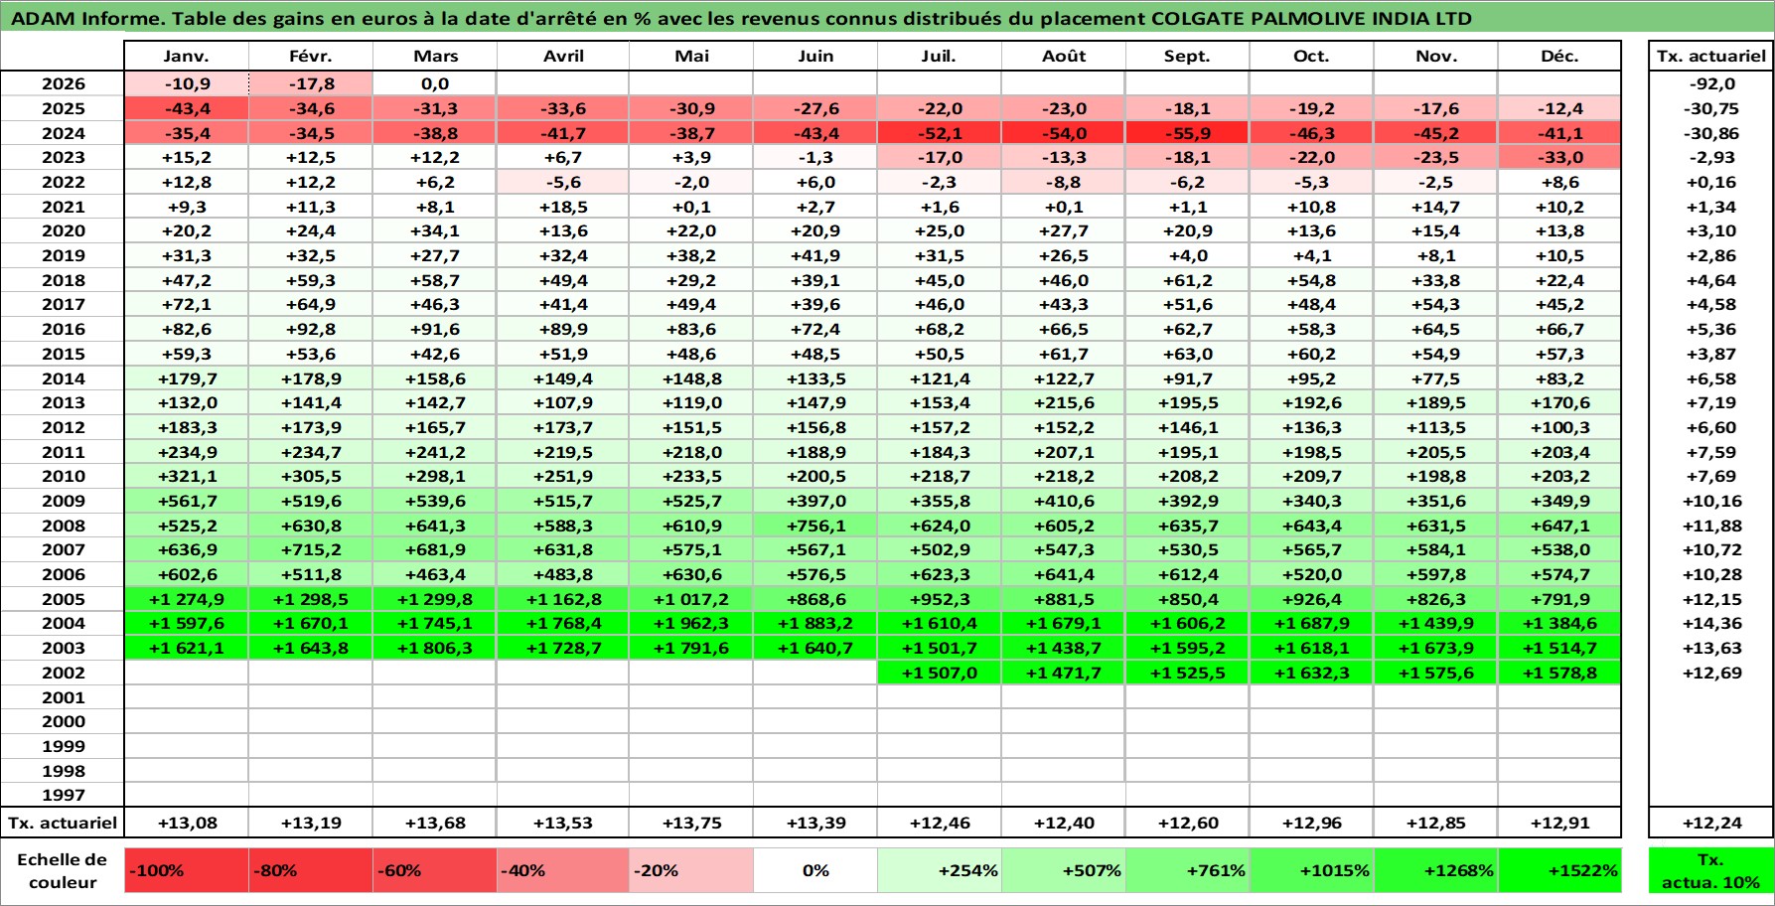Select the overall actuarial rate +12,24
1775x906 pixels.
point(1710,823)
